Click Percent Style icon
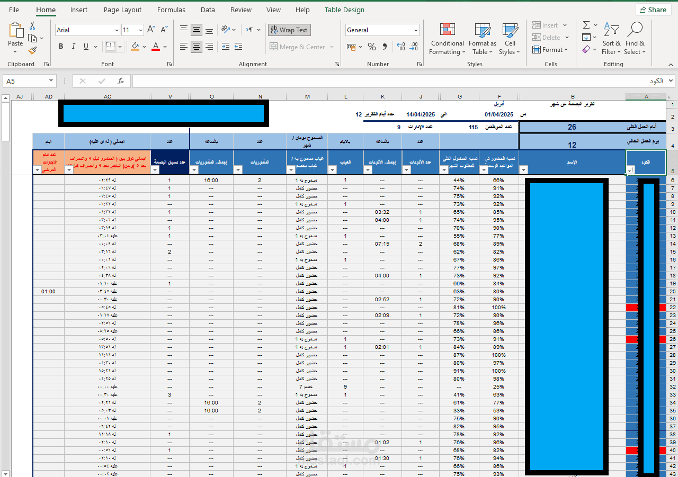 (x=372, y=47)
